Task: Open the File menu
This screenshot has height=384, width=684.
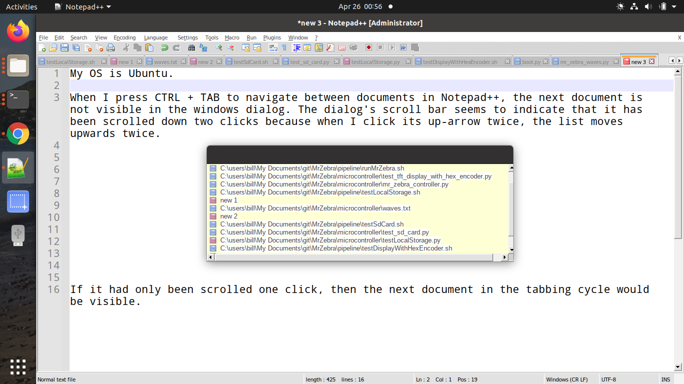Action: 44,37
